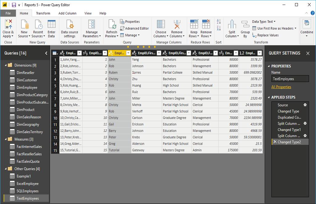Collapse the Queries pane
Viewport: 316px width, 204px height.
[46, 53]
